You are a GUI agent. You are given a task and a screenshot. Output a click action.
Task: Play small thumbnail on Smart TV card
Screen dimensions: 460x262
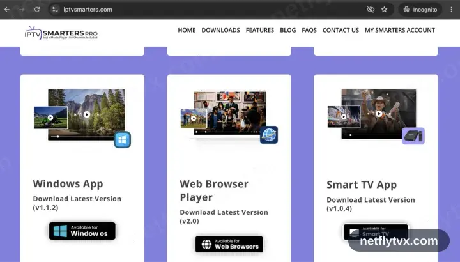(x=344, y=116)
